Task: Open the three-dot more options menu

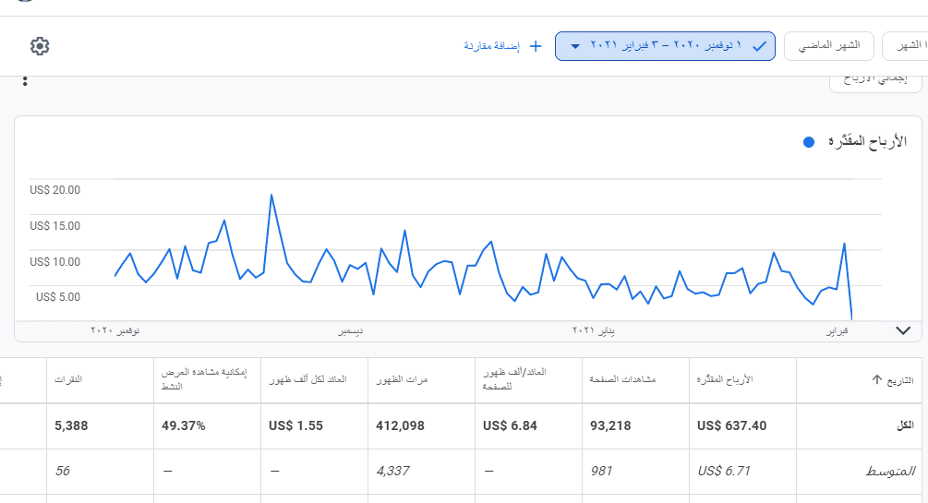Action: pyautogui.click(x=25, y=81)
